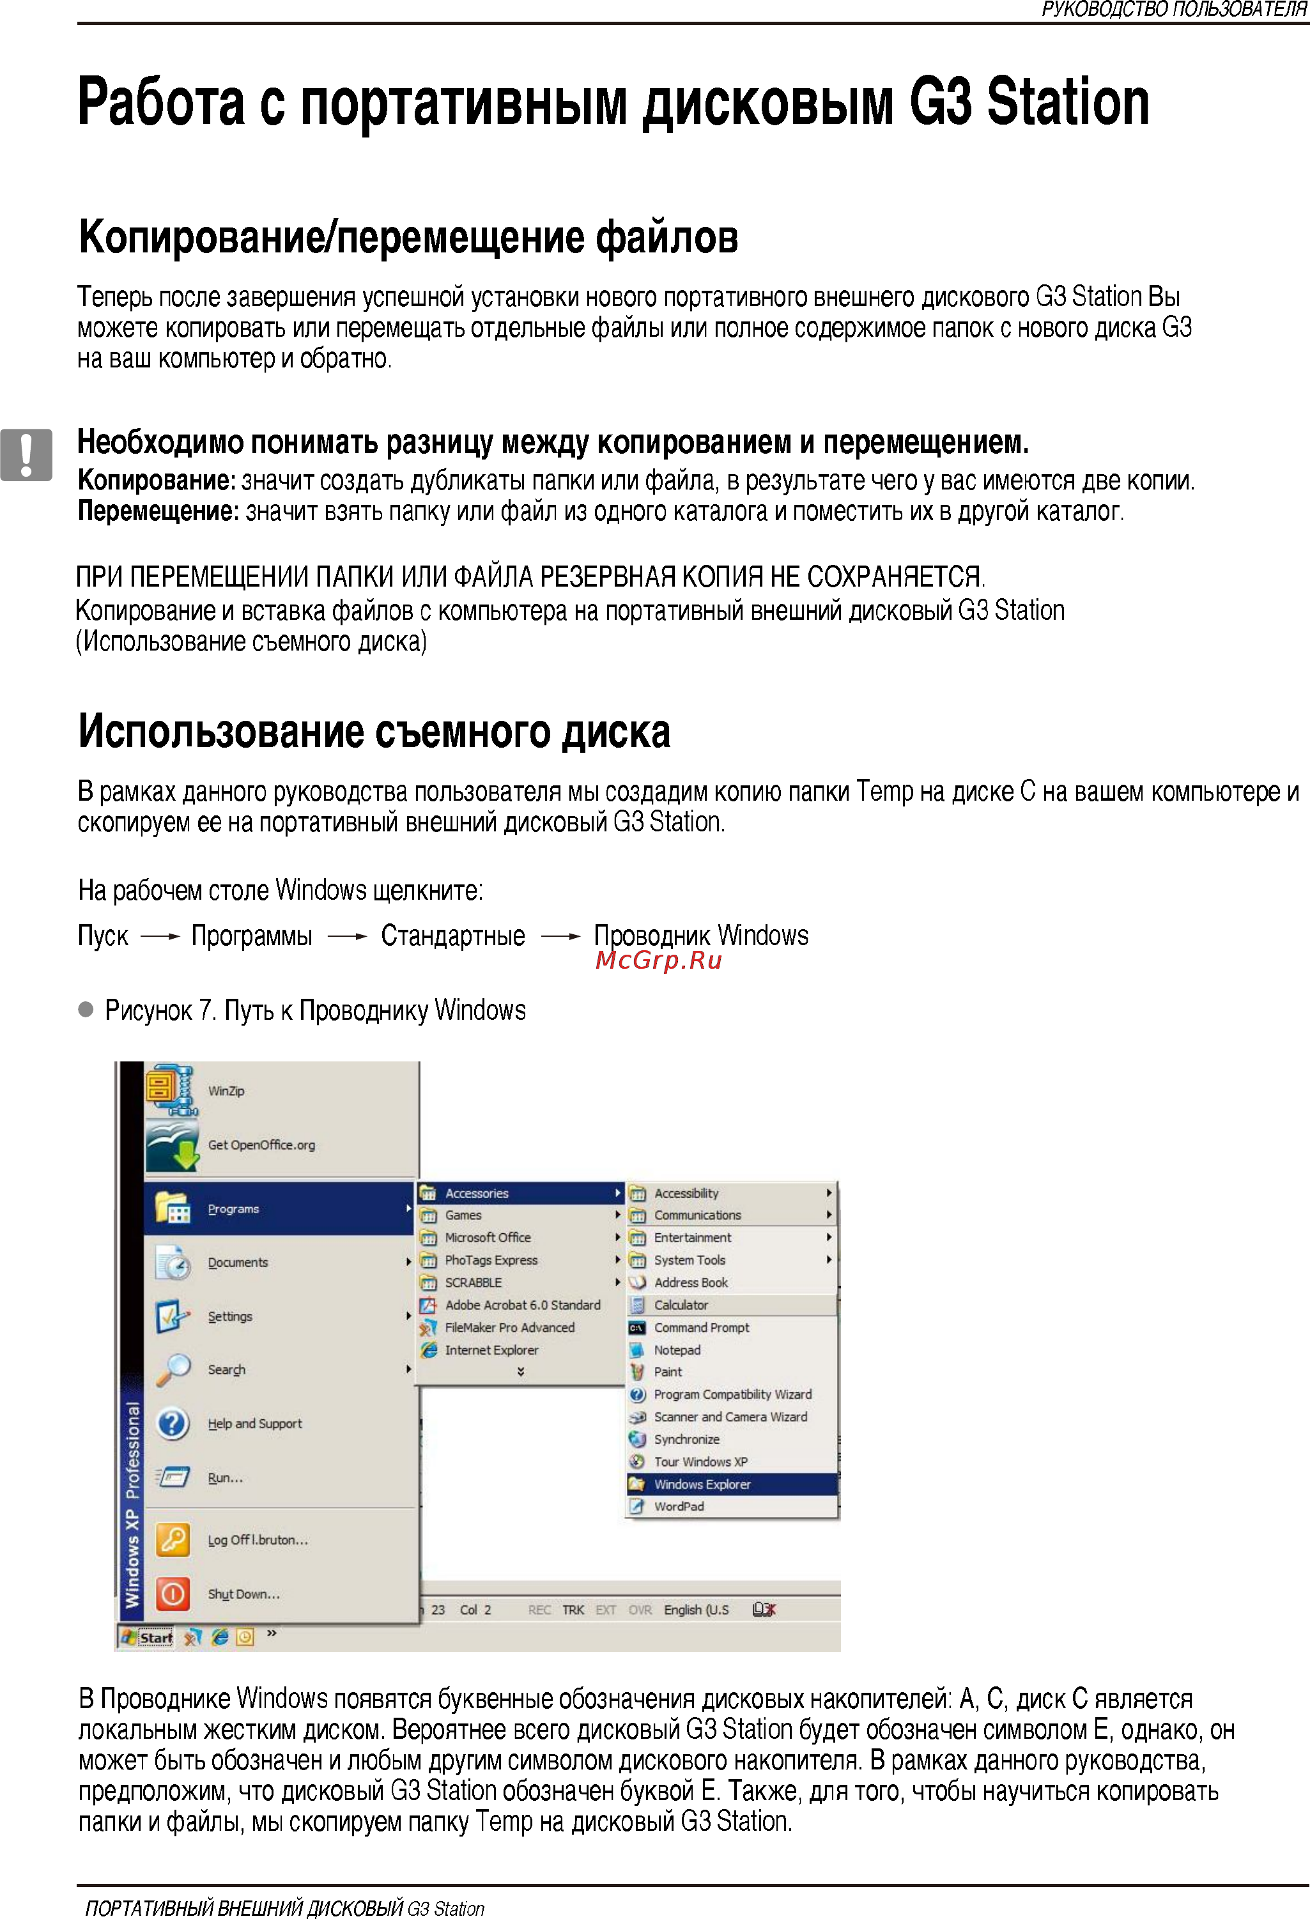
Task: Click the red Shut Down icon
Action: pos(173,1594)
